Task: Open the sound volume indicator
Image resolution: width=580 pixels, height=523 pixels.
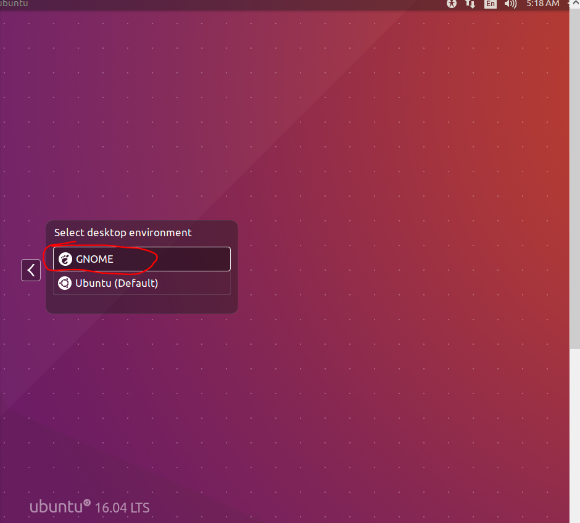Action: pyautogui.click(x=510, y=4)
